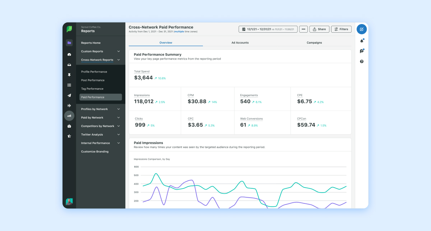Collapse the Cross-Network Reports chevron
The width and height of the screenshot is (431, 231).
(x=119, y=60)
